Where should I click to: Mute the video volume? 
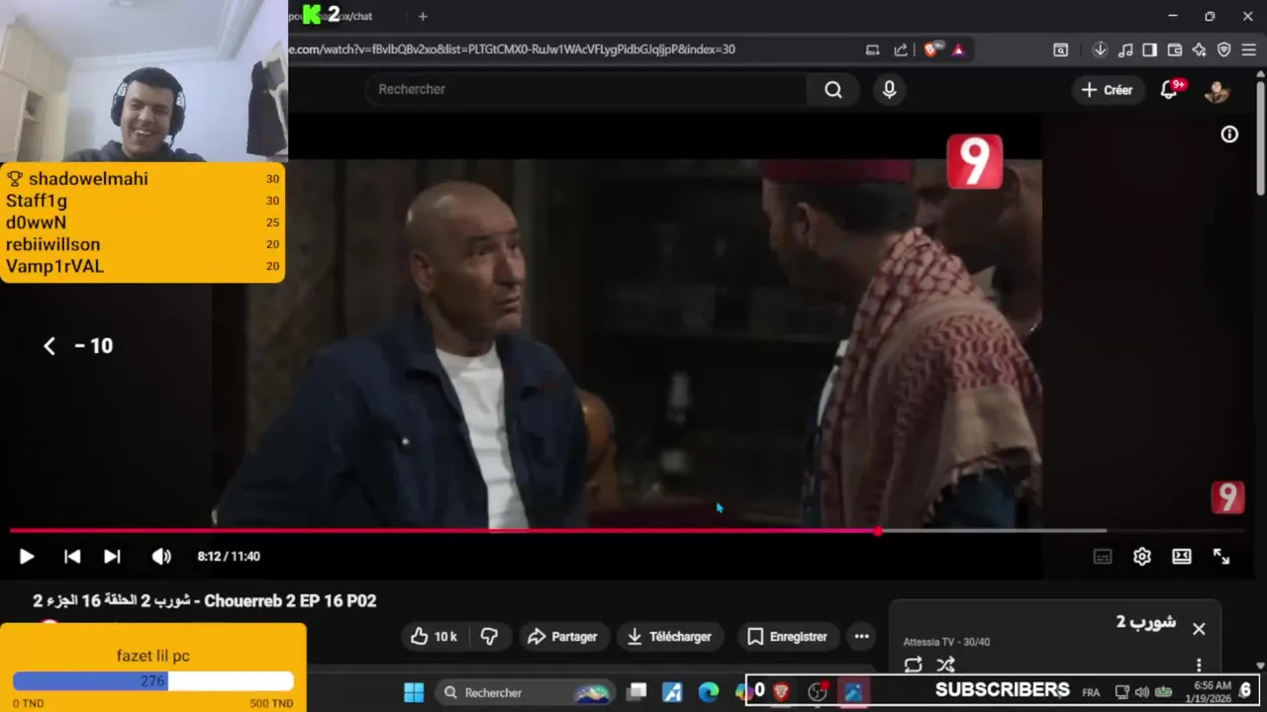161,557
